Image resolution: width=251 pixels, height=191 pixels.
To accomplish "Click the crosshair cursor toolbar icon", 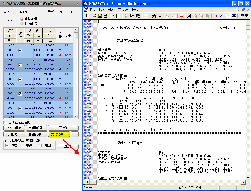I will point(228,16).
